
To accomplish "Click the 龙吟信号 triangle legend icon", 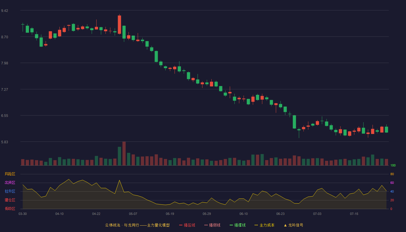I will (x=285, y=225).
